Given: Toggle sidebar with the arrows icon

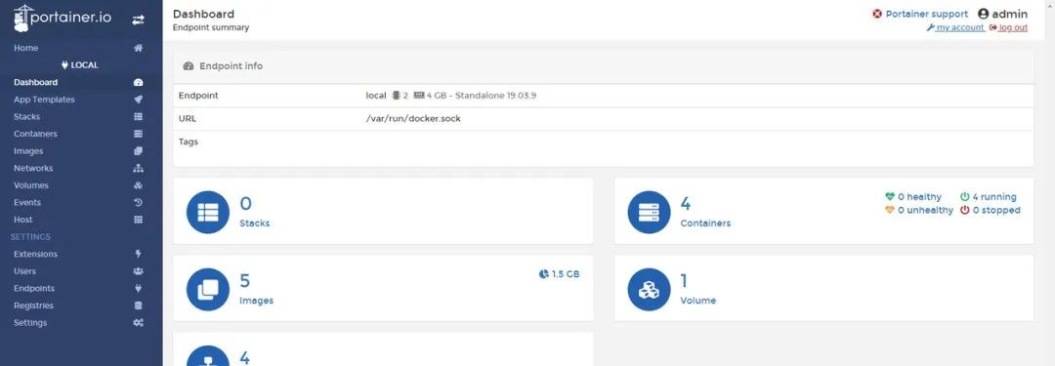Looking at the screenshot, I should (x=138, y=20).
